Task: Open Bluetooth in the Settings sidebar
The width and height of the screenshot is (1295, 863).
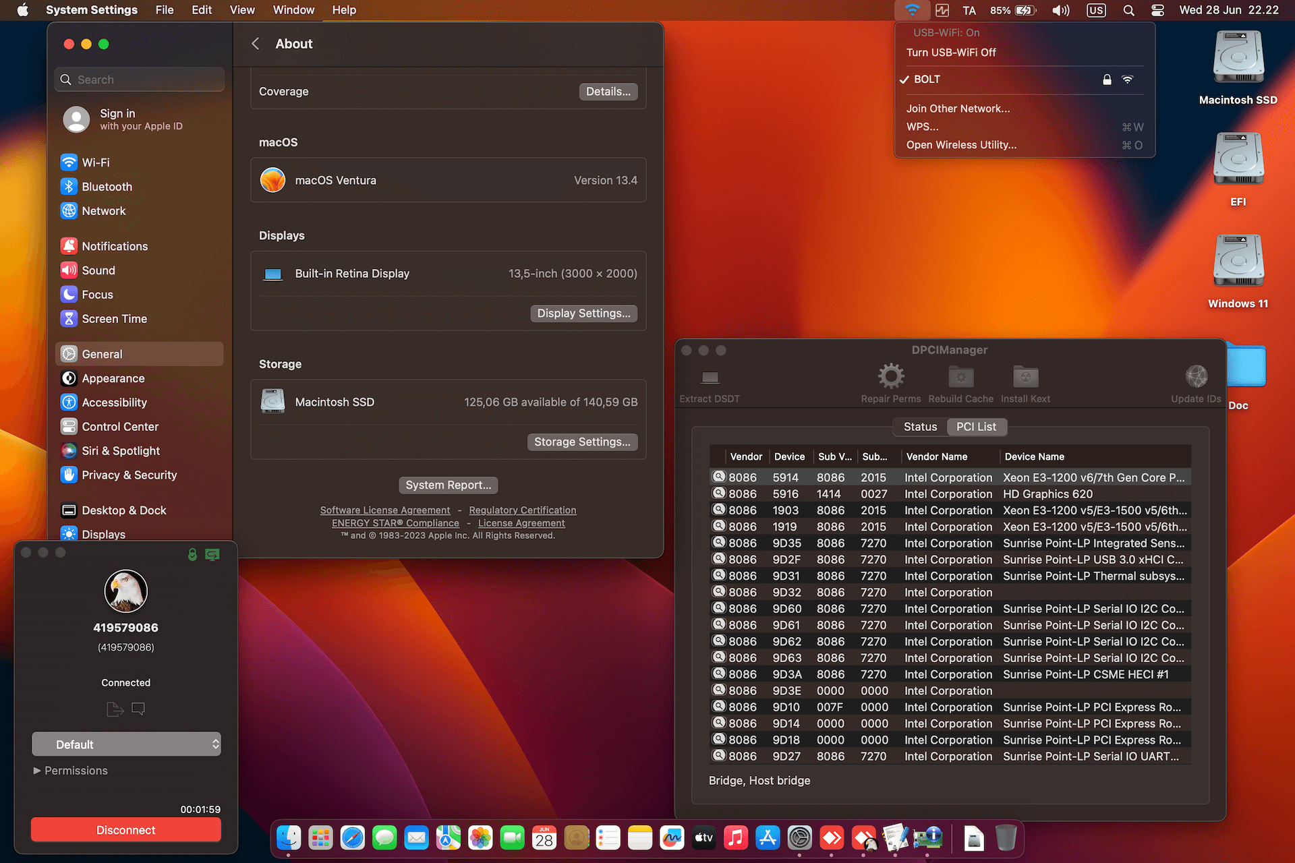Action: pyautogui.click(x=140, y=187)
